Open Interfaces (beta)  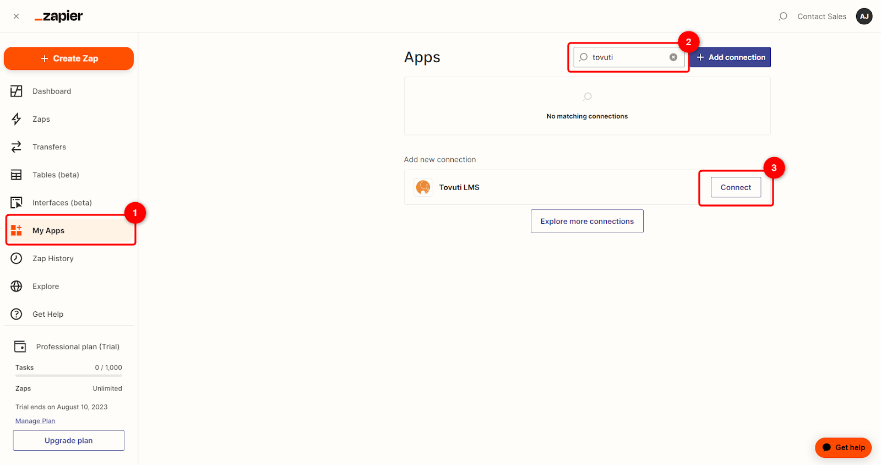click(x=62, y=203)
